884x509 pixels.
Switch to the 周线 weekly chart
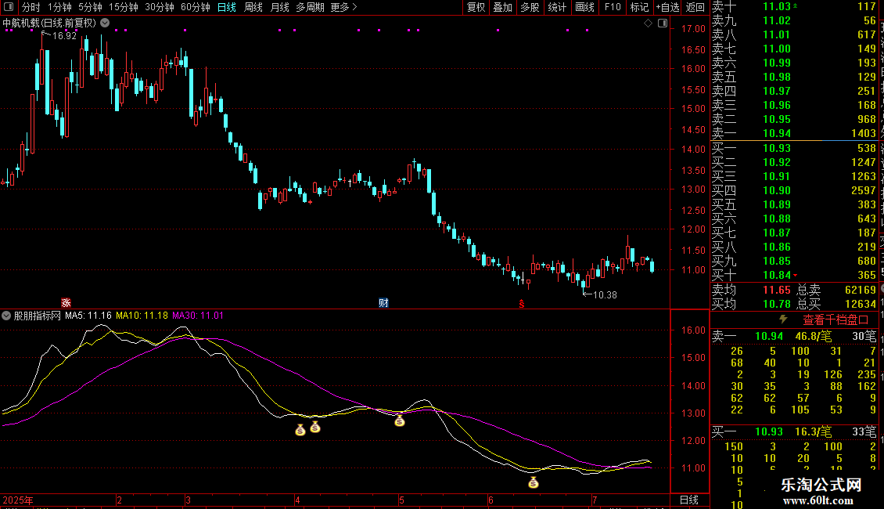coord(253,7)
